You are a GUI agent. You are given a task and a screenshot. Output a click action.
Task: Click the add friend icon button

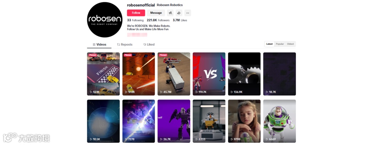click(170, 13)
